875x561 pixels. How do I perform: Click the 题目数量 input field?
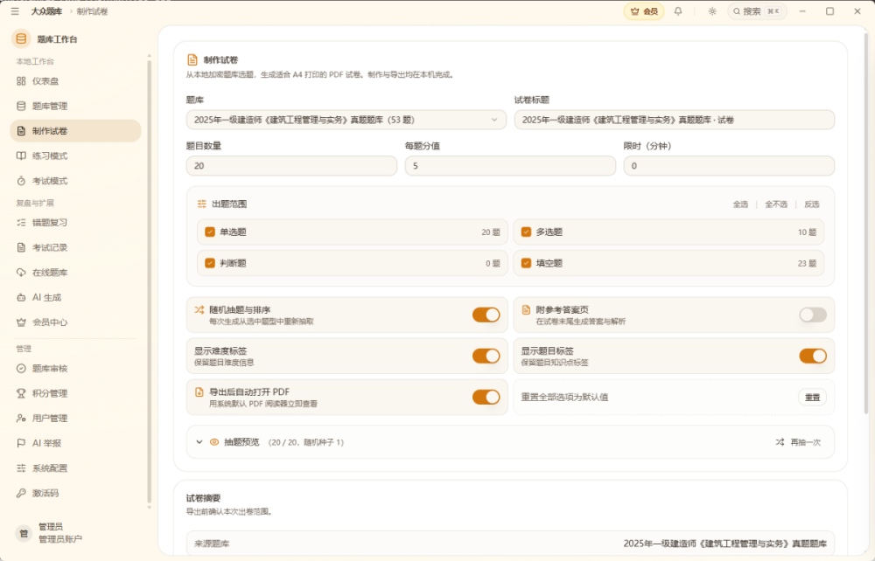pyautogui.click(x=291, y=166)
